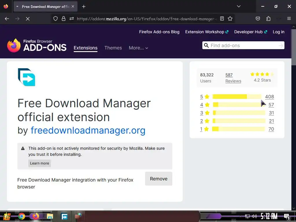Viewport: 296px width, 222px height.
Task: Open Free Download Manager taskbar app
Action: [64, 216]
